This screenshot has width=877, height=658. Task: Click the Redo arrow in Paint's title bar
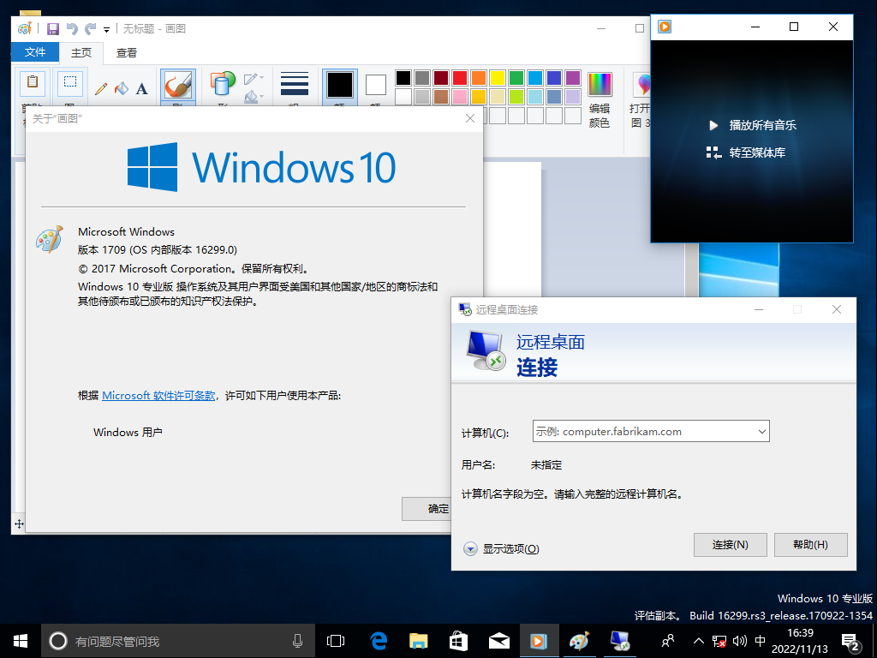coord(90,28)
